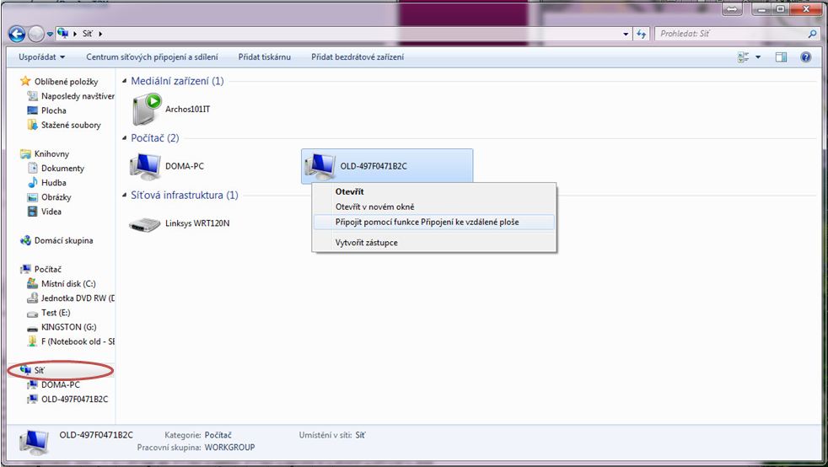This screenshot has width=828, height=467.
Task: Click WORKGROUP value in details pane
Action: (x=229, y=448)
